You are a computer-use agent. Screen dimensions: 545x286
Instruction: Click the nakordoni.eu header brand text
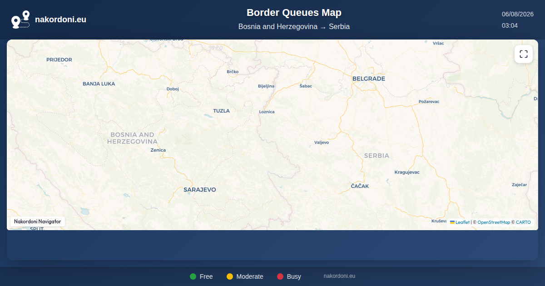click(x=60, y=20)
